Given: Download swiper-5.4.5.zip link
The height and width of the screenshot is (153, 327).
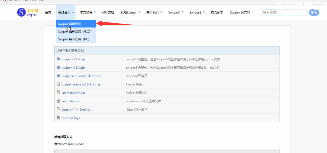Looking at the screenshot, I should 73,59.
